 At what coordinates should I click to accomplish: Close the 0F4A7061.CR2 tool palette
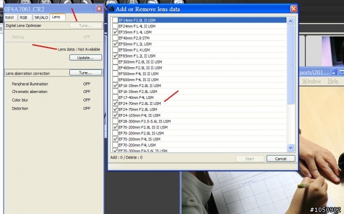coord(99,9)
